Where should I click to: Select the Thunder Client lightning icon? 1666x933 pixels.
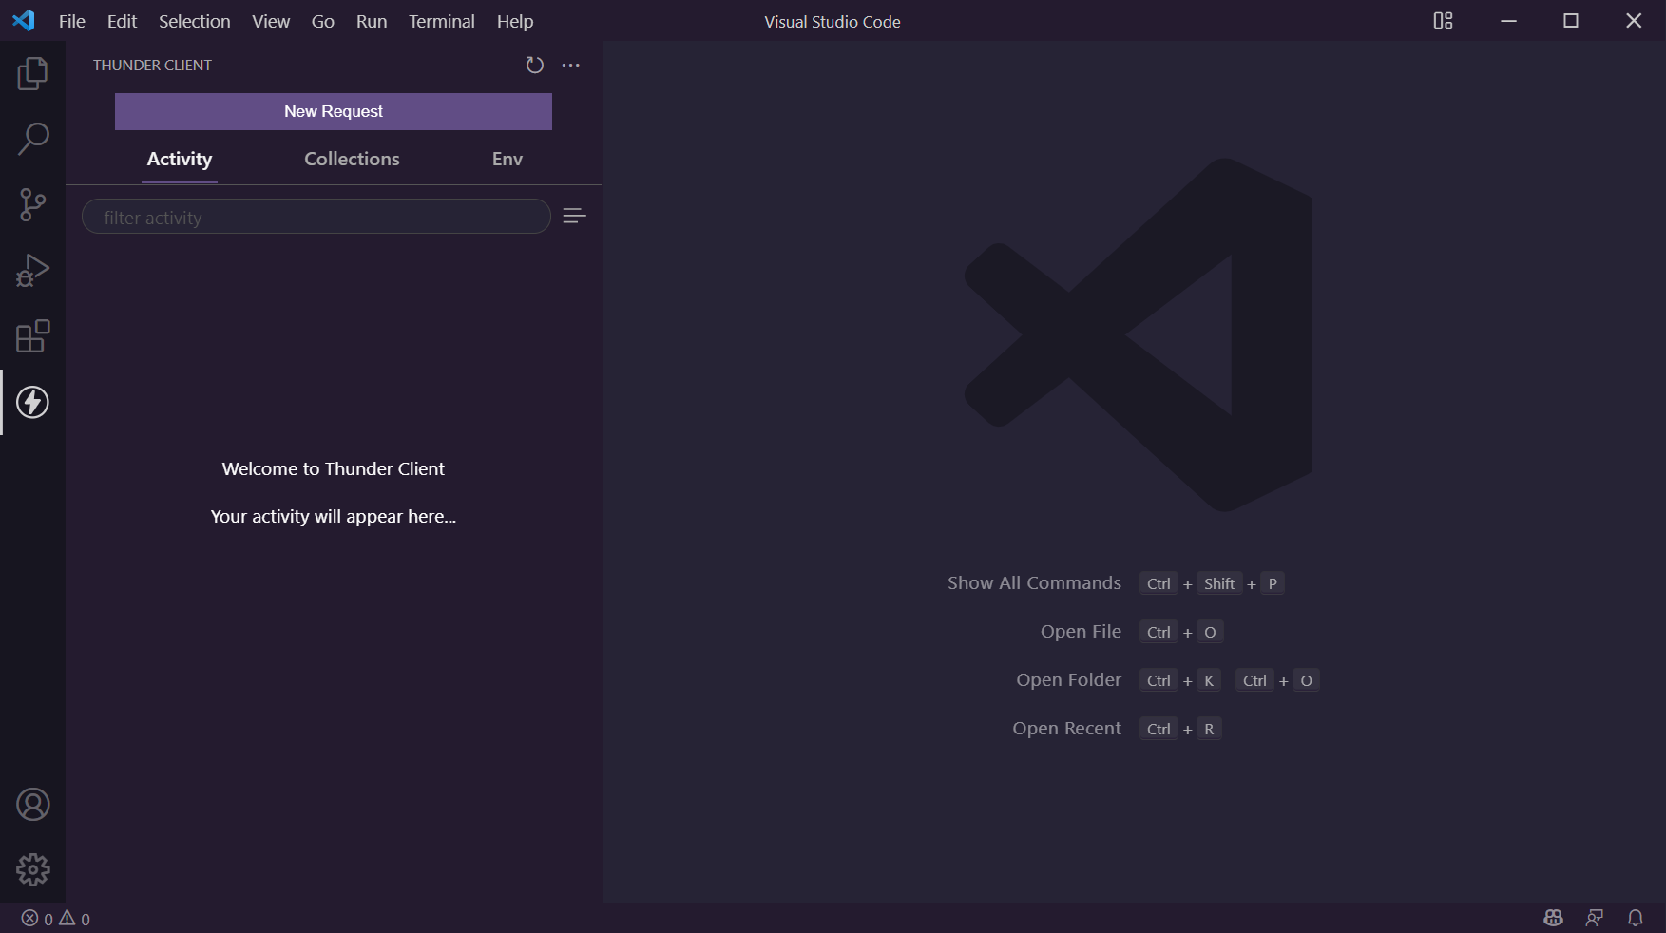coord(32,402)
